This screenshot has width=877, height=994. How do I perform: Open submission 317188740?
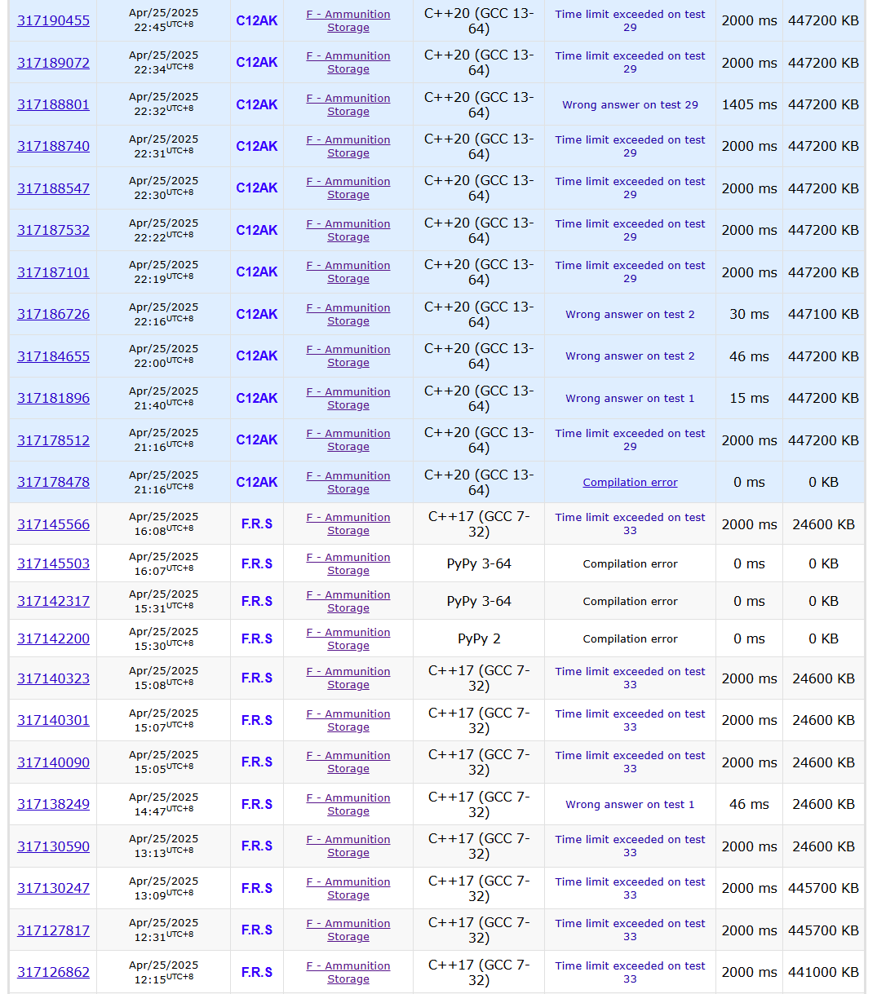click(x=53, y=146)
